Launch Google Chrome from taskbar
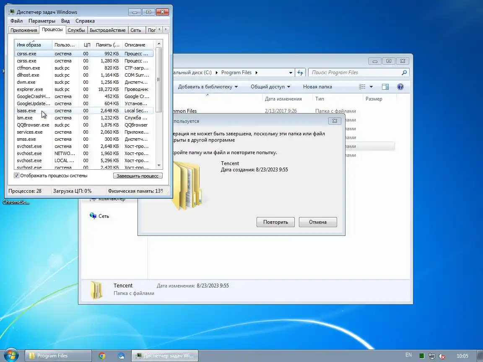The height and width of the screenshot is (362, 483). click(101, 356)
